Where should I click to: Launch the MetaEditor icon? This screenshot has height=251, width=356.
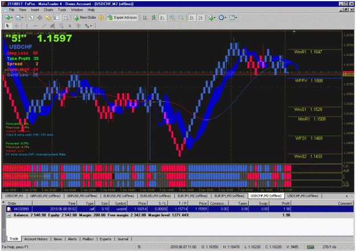point(101,18)
